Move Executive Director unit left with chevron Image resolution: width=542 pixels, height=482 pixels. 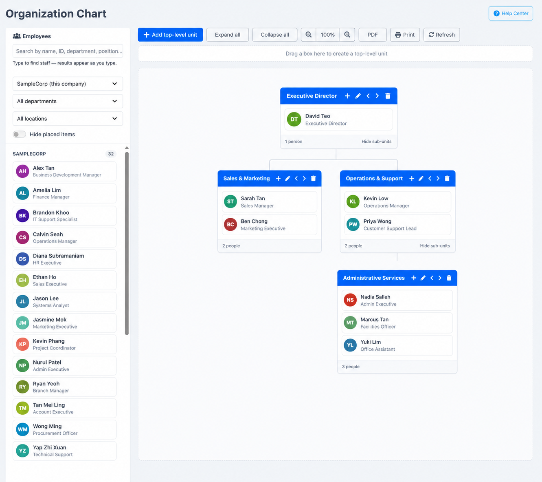(x=368, y=96)
